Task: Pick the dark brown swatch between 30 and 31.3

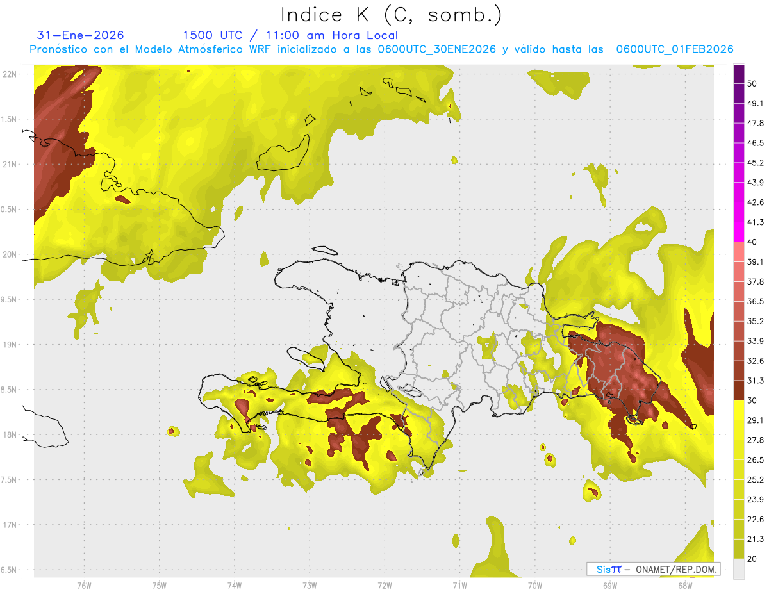Action: [x=740, y=391]
